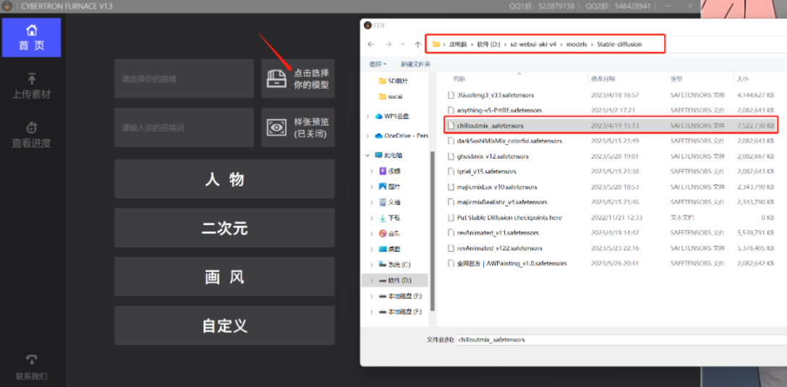
Task: Expand the 视频 folder node
Action: pos(372,171)
